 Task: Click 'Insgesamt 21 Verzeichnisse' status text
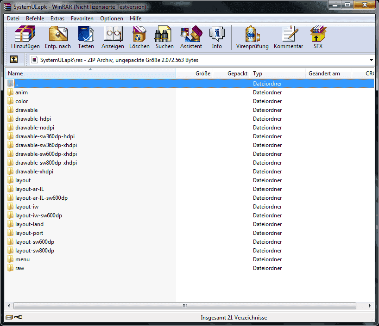coord(234,318)
